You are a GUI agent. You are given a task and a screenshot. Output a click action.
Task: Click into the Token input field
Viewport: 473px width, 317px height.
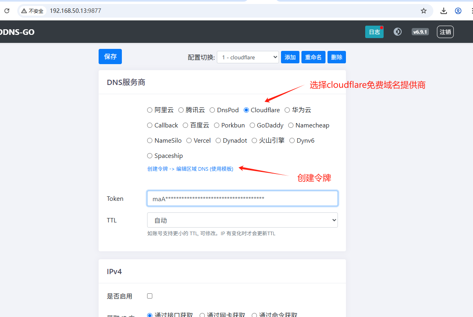pyautogui.click(x=242, y=198)
